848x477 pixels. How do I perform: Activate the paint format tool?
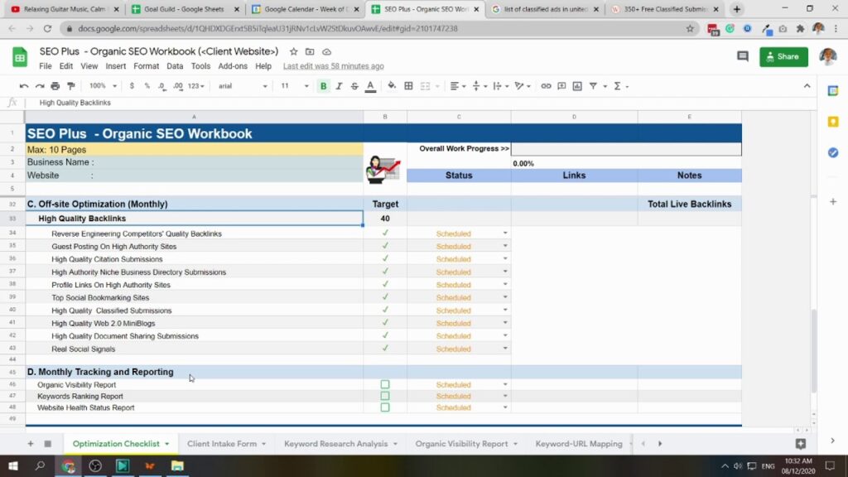tap(71, 86)
